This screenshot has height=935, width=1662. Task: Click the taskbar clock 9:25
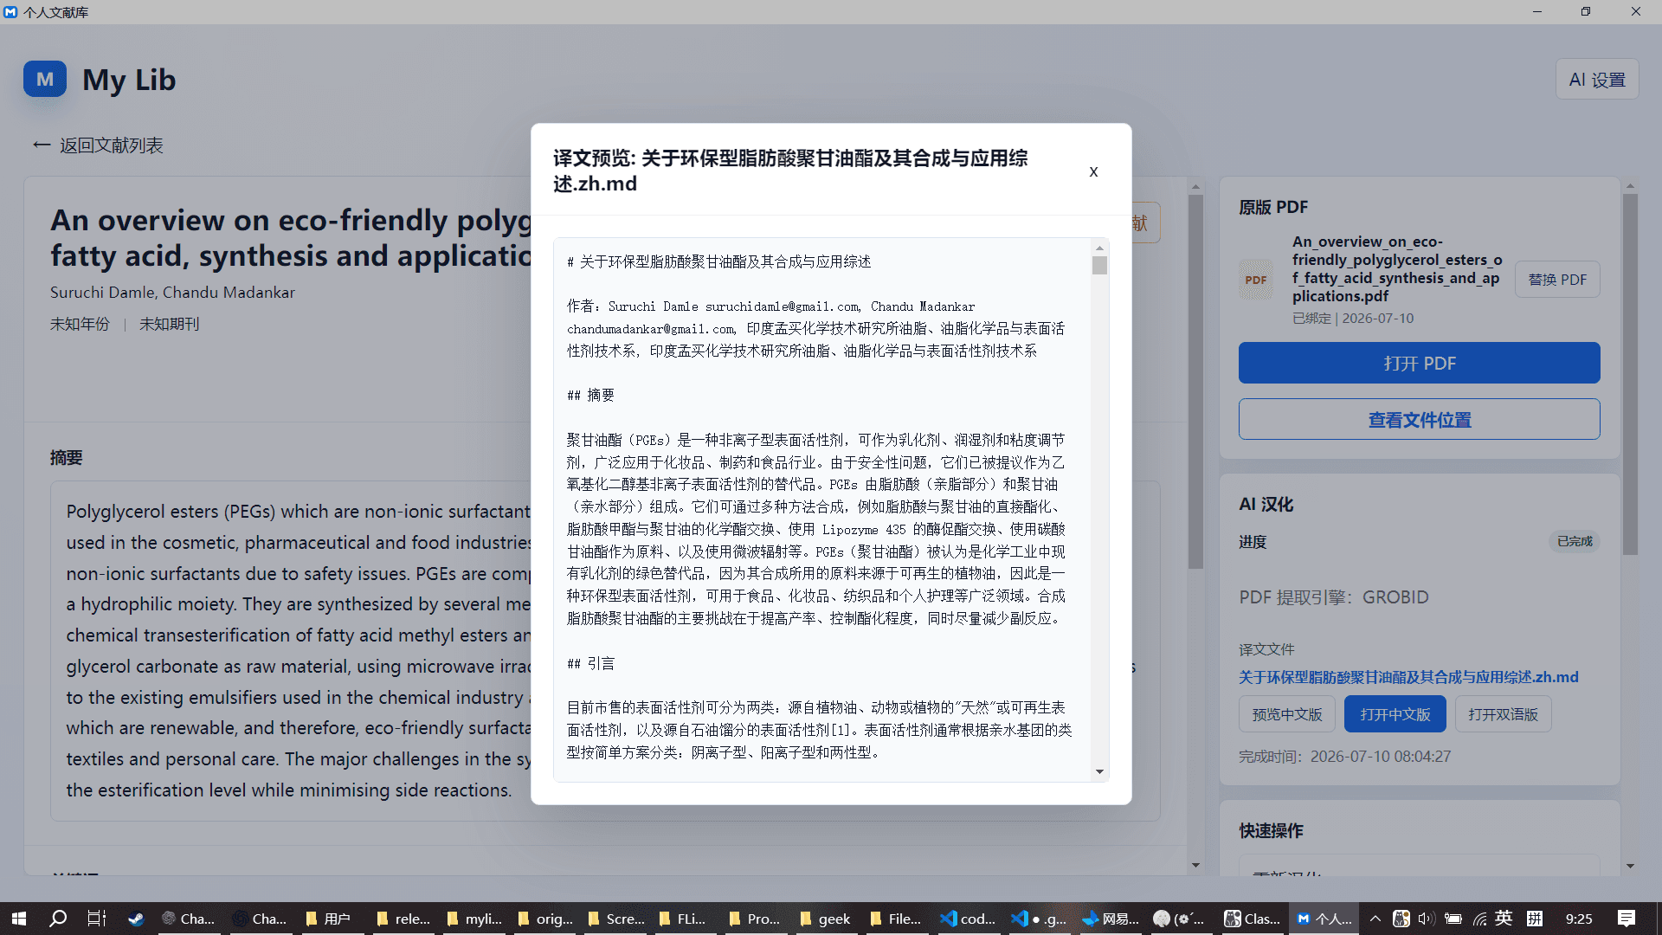tap(1579, 919)
